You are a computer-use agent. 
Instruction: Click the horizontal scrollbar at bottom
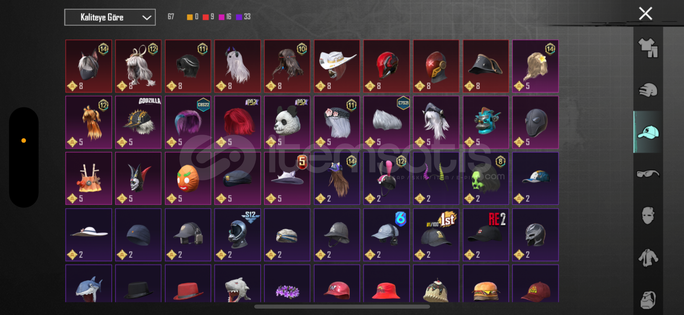[x=342, y=307]
